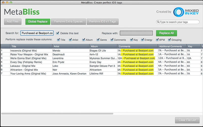
Task: Sort by the Artist column header
Action: click(x=71, y=46)
